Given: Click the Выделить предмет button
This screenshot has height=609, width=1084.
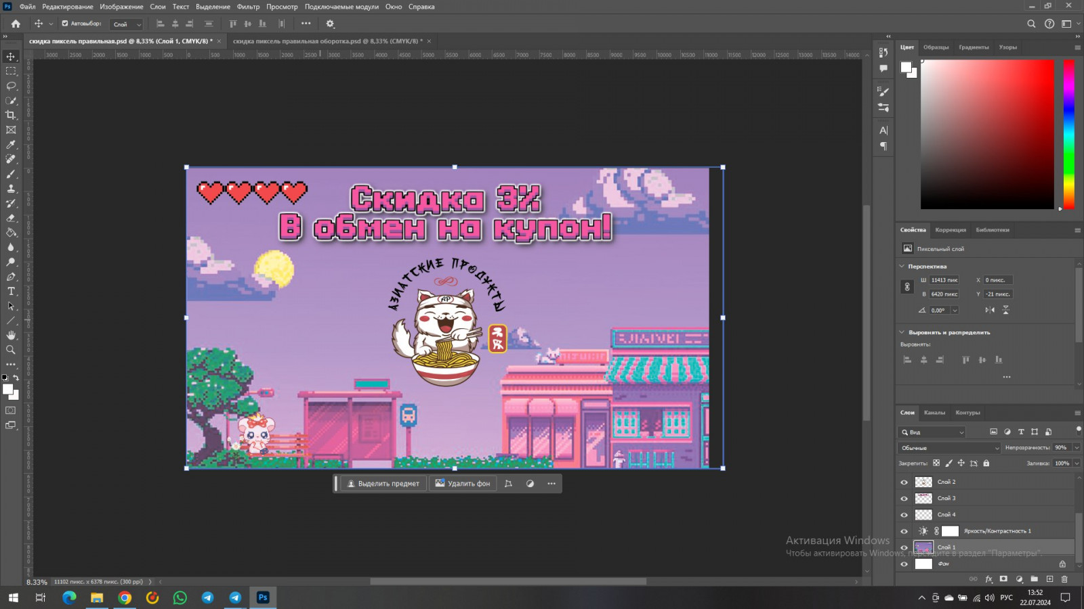Looking at the screenshot, I should point(383,484).
